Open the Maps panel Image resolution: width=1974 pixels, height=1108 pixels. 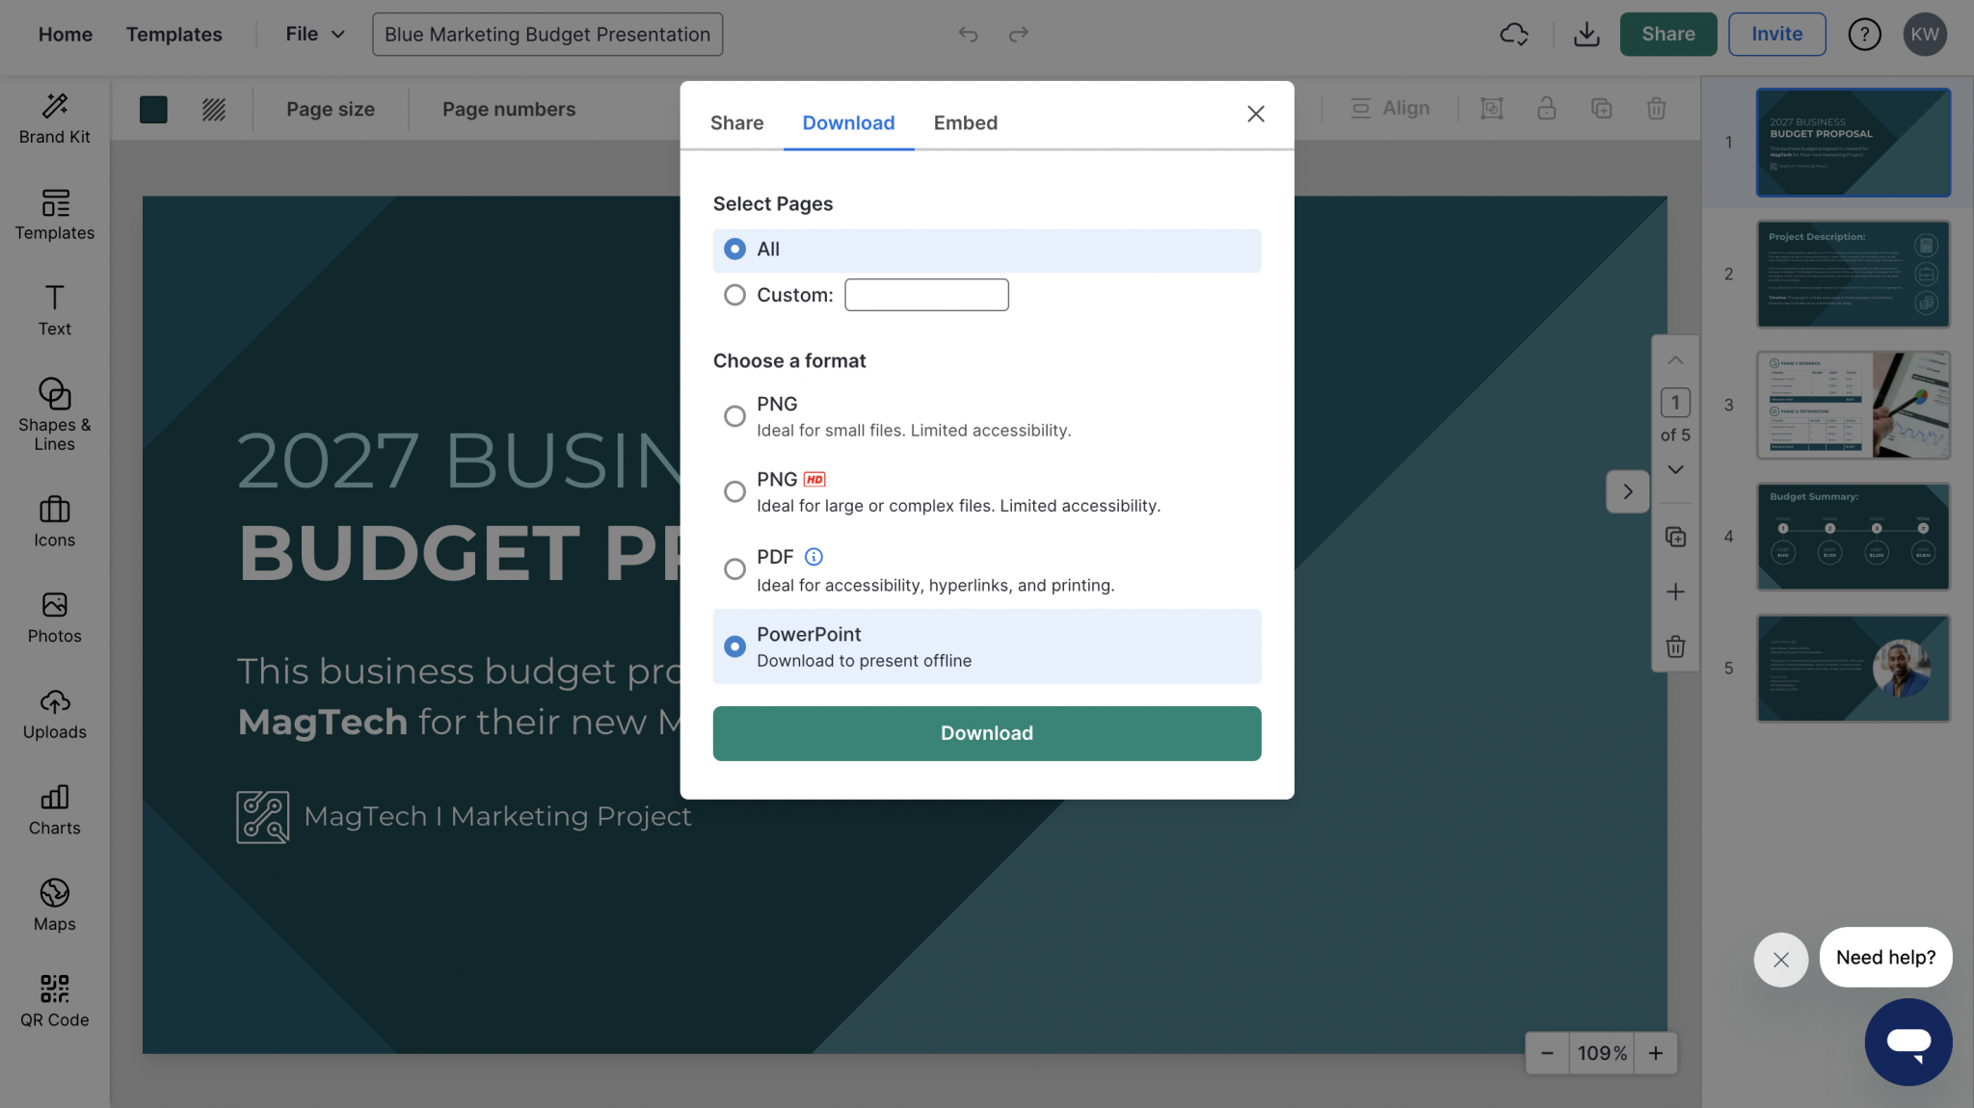point(54,904)
